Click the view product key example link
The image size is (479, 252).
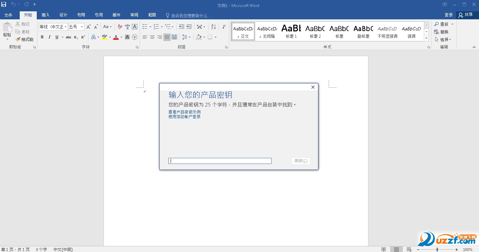point(184,112)
